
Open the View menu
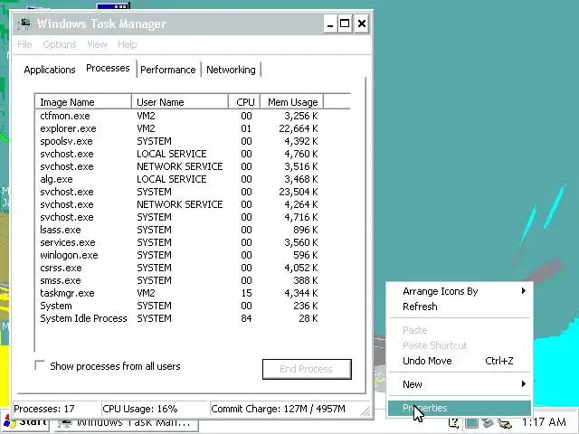97,44
